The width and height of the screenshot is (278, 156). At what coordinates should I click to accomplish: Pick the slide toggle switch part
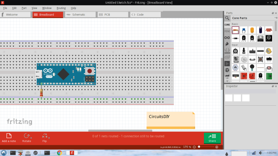coord(269,59)
